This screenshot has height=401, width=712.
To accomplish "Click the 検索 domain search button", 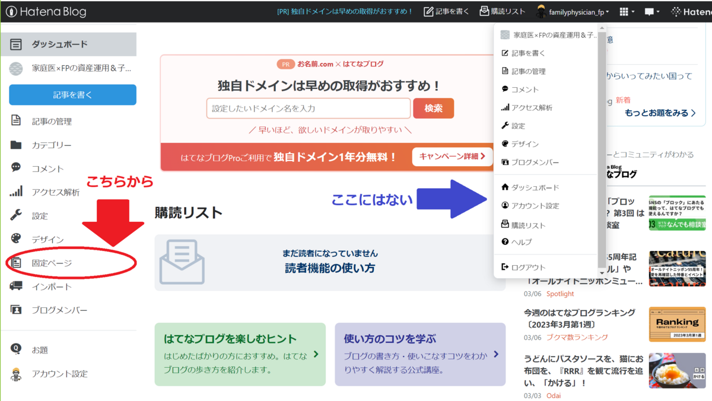I will coord(433,109).
